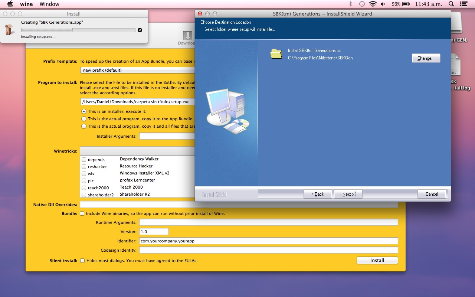
Task: Open Spotlight search magnifier
Action: coord(451,4)
